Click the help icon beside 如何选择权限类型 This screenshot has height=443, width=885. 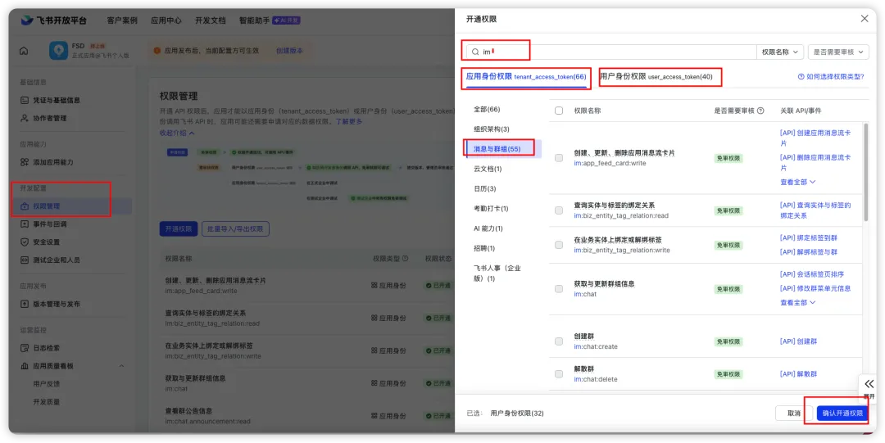pos(801,77)
